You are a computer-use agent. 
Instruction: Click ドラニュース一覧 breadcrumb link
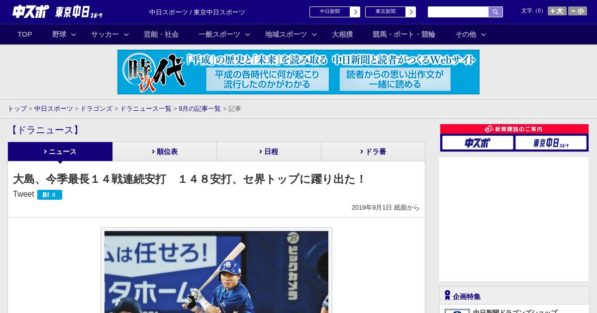[x=146, y=108]
